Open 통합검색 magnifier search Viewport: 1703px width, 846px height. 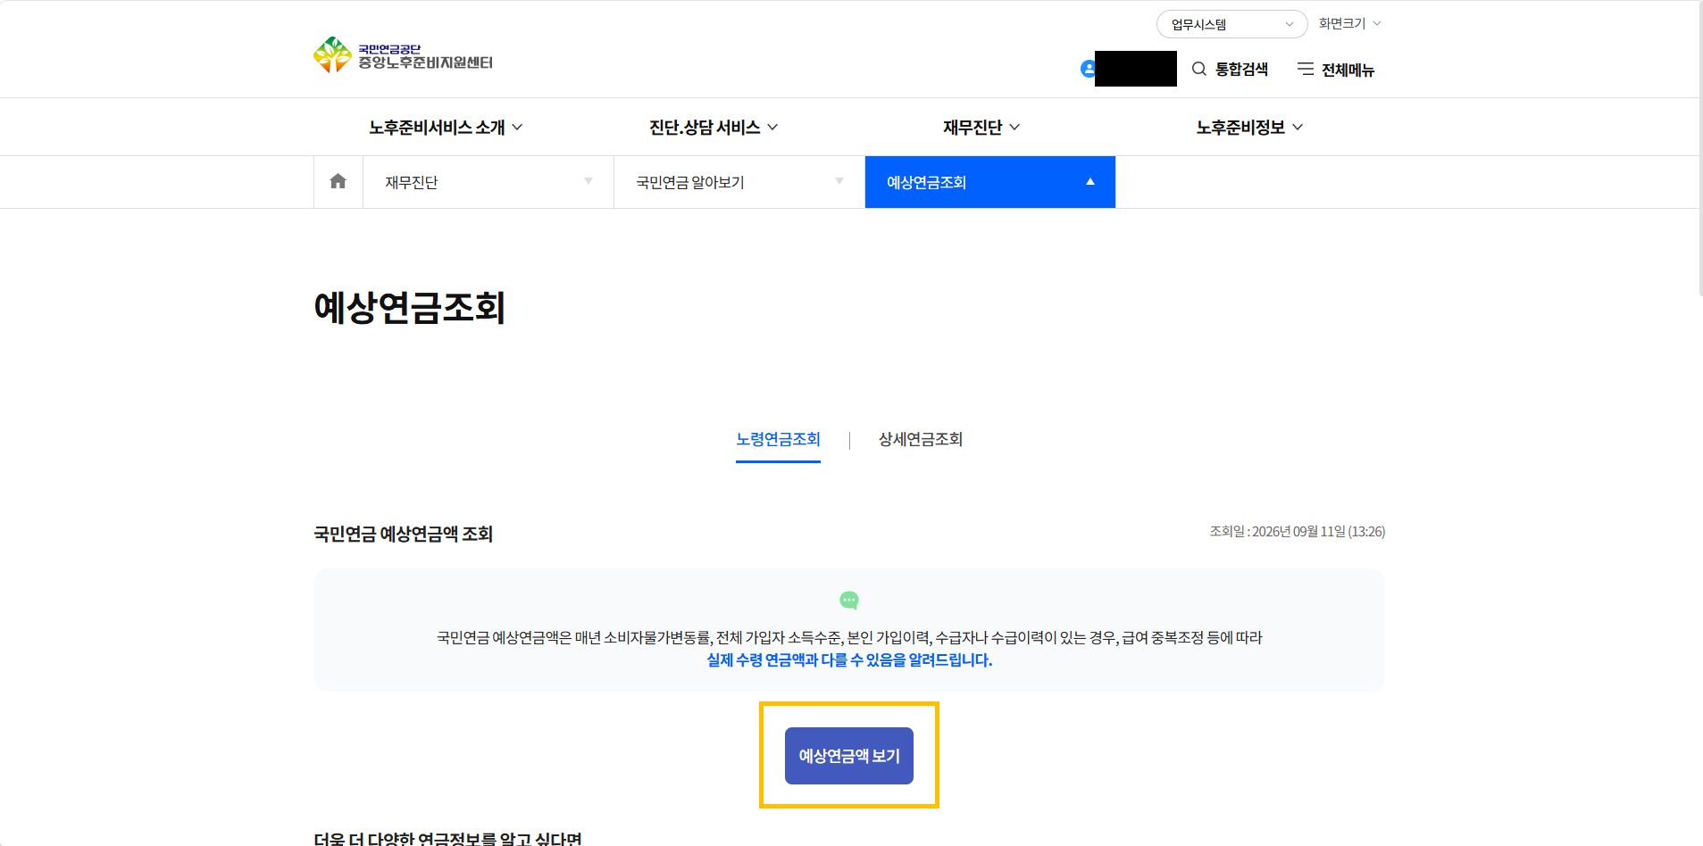click(1230, 70)
